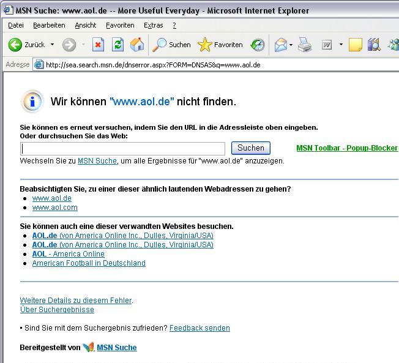Image resolution: width=399 pixels, height=363 pixels.
Task: Open the www.aol.de suggested link
Action: coord(52,198)
